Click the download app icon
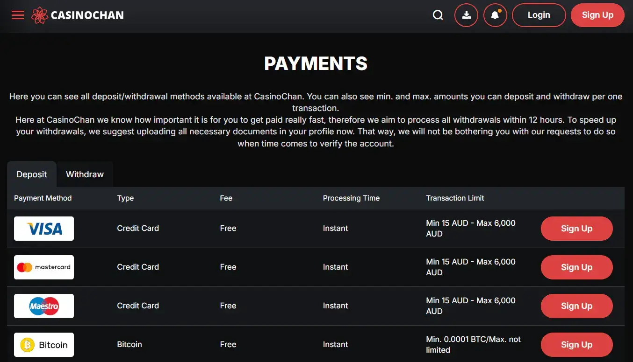Viewport: 633px width, 362px height. click(x=466, y=15)
